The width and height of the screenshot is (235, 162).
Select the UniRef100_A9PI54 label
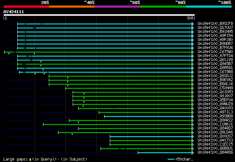click(x=215, y=35)
